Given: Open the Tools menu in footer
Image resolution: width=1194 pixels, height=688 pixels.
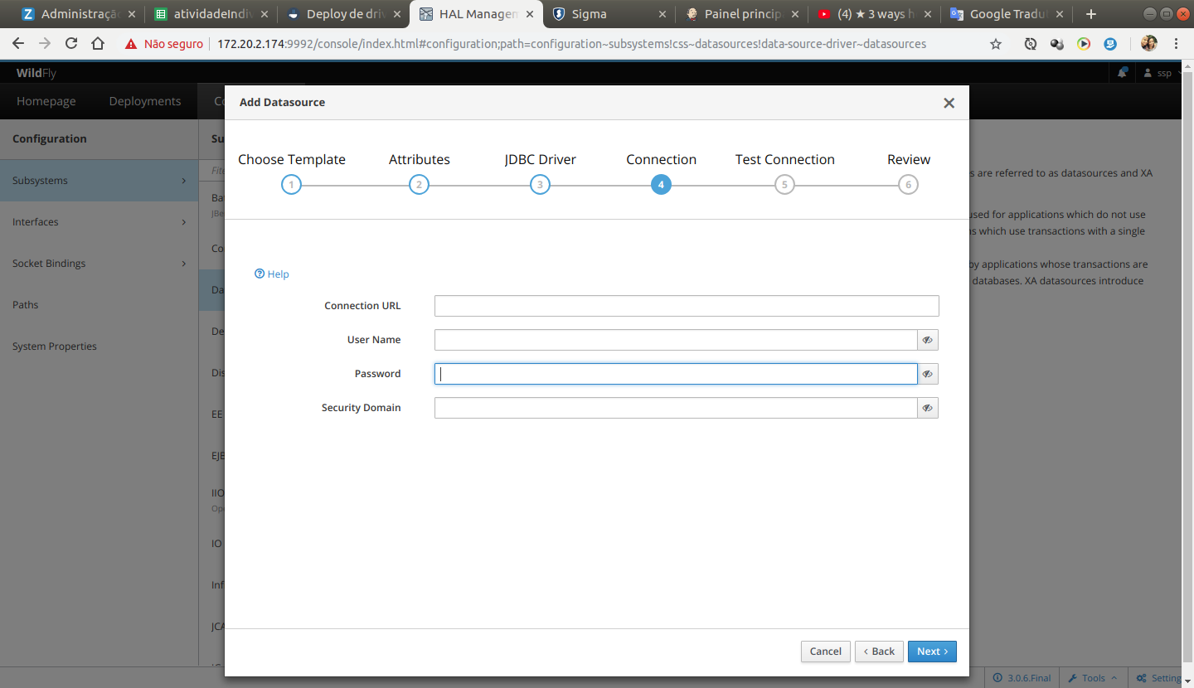Looking at the screenshot, I should [x=1093, y=678].
